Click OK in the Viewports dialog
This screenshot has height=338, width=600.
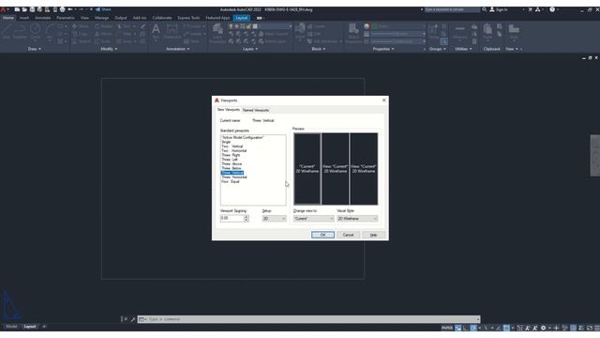point(322,235)
